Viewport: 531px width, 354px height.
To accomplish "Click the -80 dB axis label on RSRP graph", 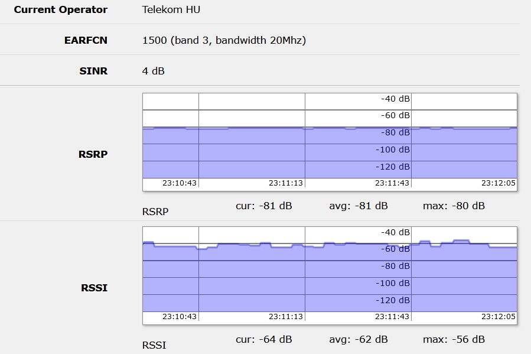I will click(395, 132).
